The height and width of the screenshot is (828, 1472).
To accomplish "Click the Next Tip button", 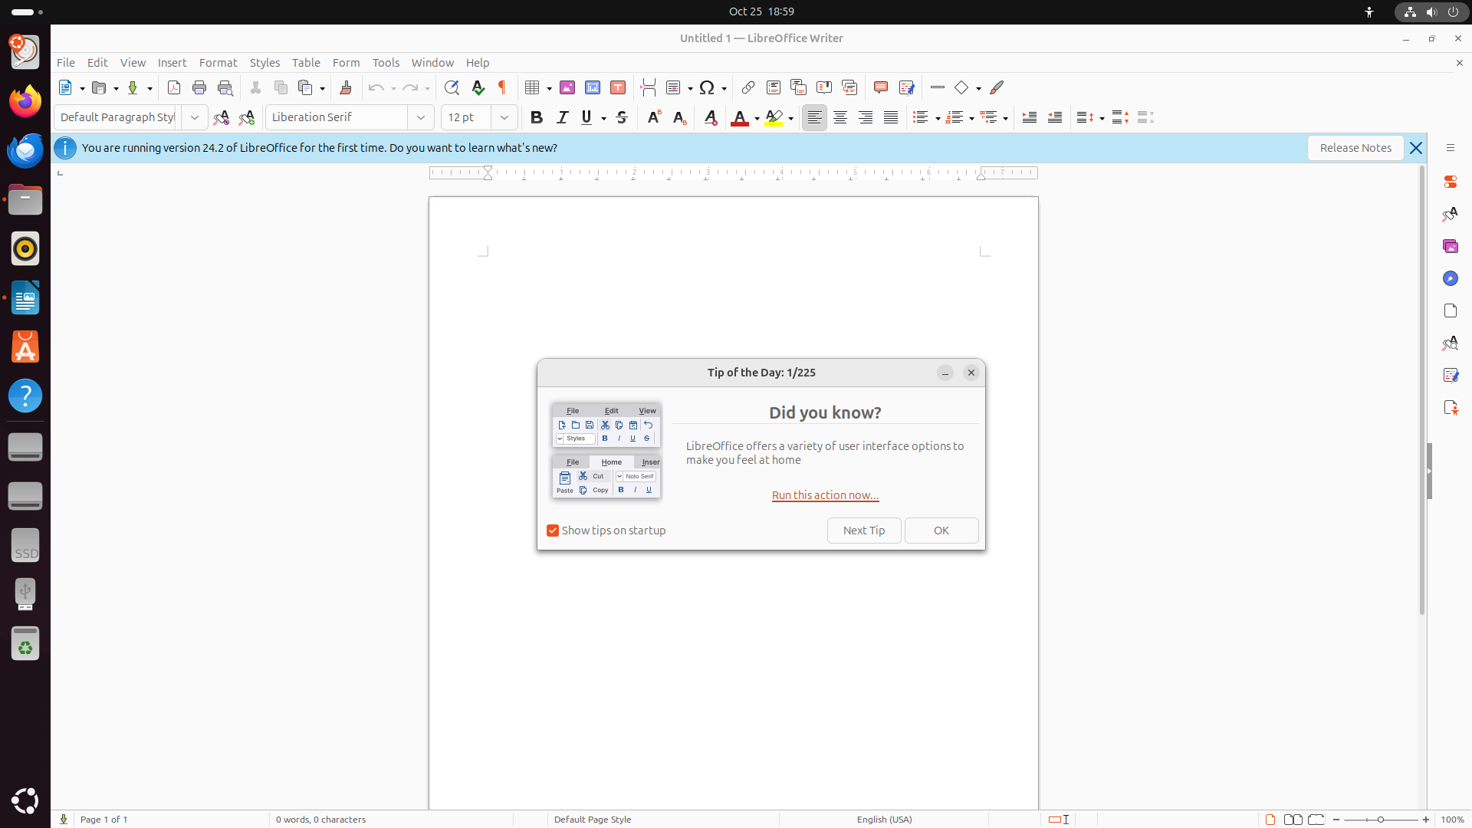I will 864,531.
